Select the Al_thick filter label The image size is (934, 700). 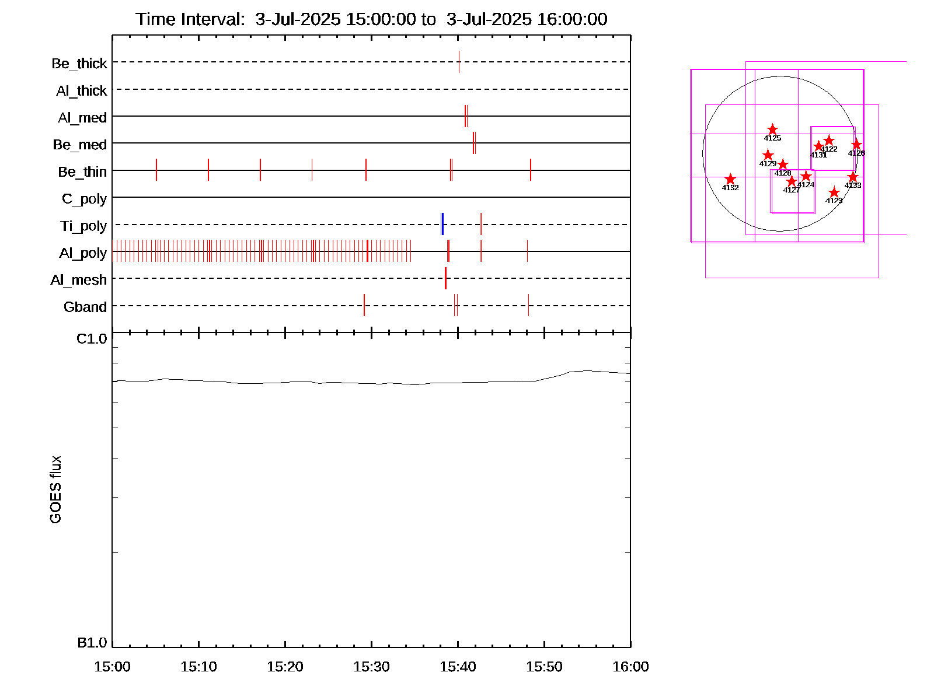[81, 90]
